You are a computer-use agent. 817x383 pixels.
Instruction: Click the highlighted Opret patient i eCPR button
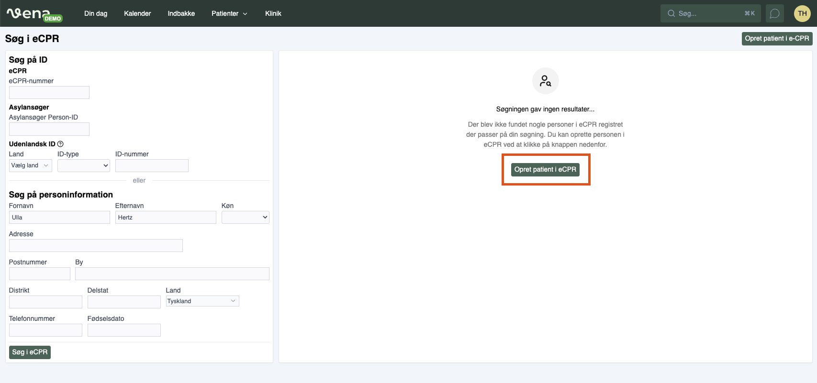pyautogui.click(x=545, y=169)
